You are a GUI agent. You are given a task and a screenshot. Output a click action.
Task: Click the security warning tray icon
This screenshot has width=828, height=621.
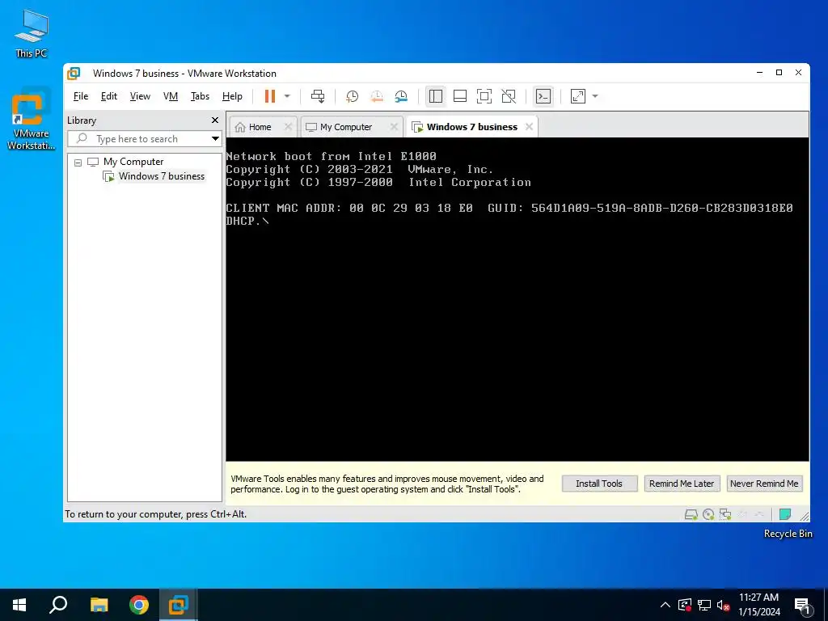point(685,605)
